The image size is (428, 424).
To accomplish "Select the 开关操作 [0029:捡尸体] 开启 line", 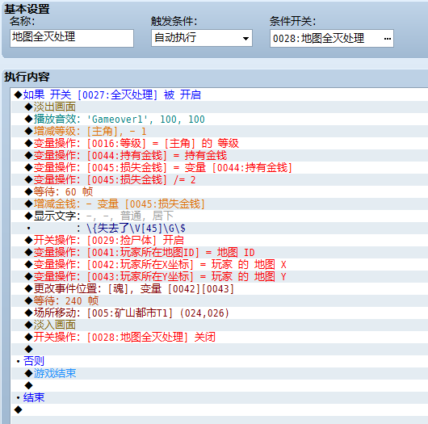I will click(220, 240).
